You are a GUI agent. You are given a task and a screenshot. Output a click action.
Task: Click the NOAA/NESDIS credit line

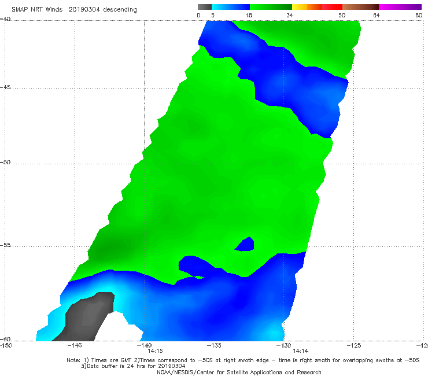coord(239,372)
